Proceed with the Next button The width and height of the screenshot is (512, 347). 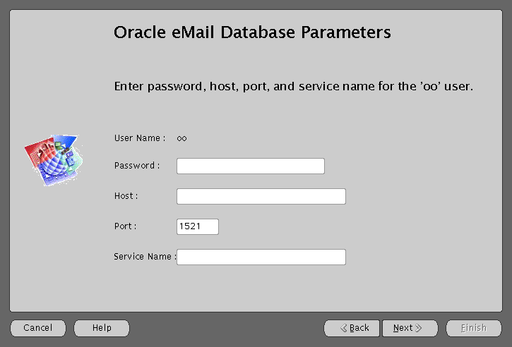(410, 328)
